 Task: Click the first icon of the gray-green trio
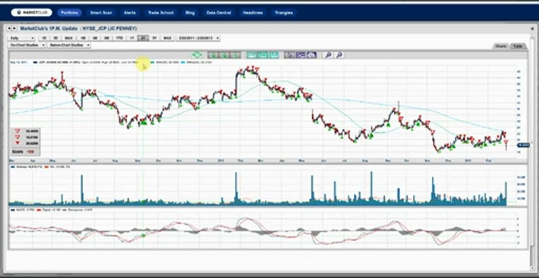[x=213, y=55]
